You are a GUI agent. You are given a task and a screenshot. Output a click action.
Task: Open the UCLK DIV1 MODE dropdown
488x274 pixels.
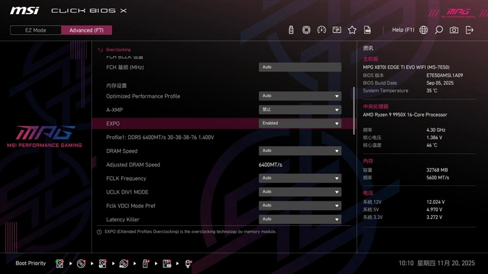tap(300, 192)
